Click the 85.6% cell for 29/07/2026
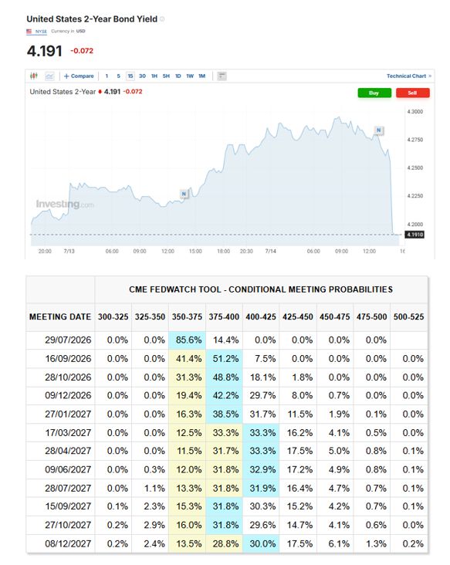 coord(187,340)
